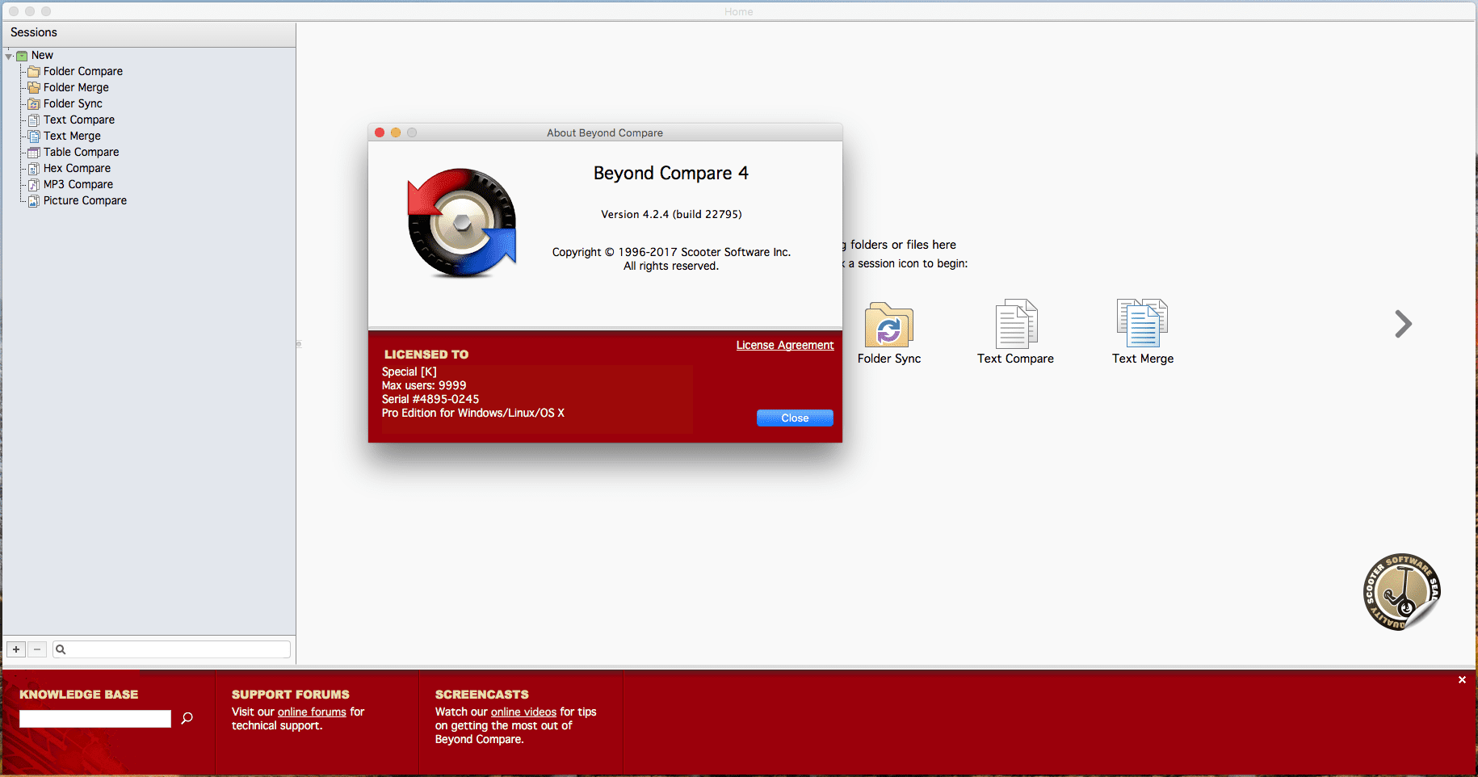Click the Special [K] license name
Screen dimensions: 1478x777
[409, 372]
